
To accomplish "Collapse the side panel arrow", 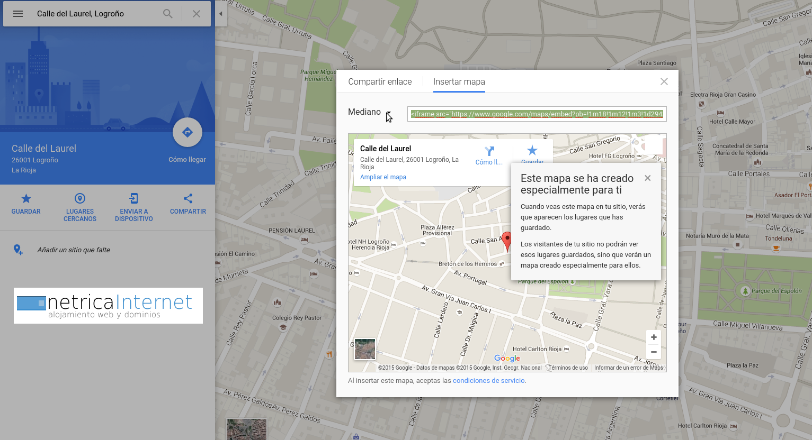I will click(x=221, y=14).
